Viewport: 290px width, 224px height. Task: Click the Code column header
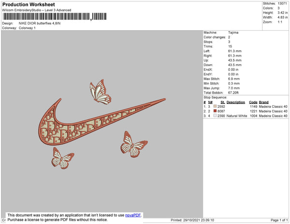pos(253,102)
